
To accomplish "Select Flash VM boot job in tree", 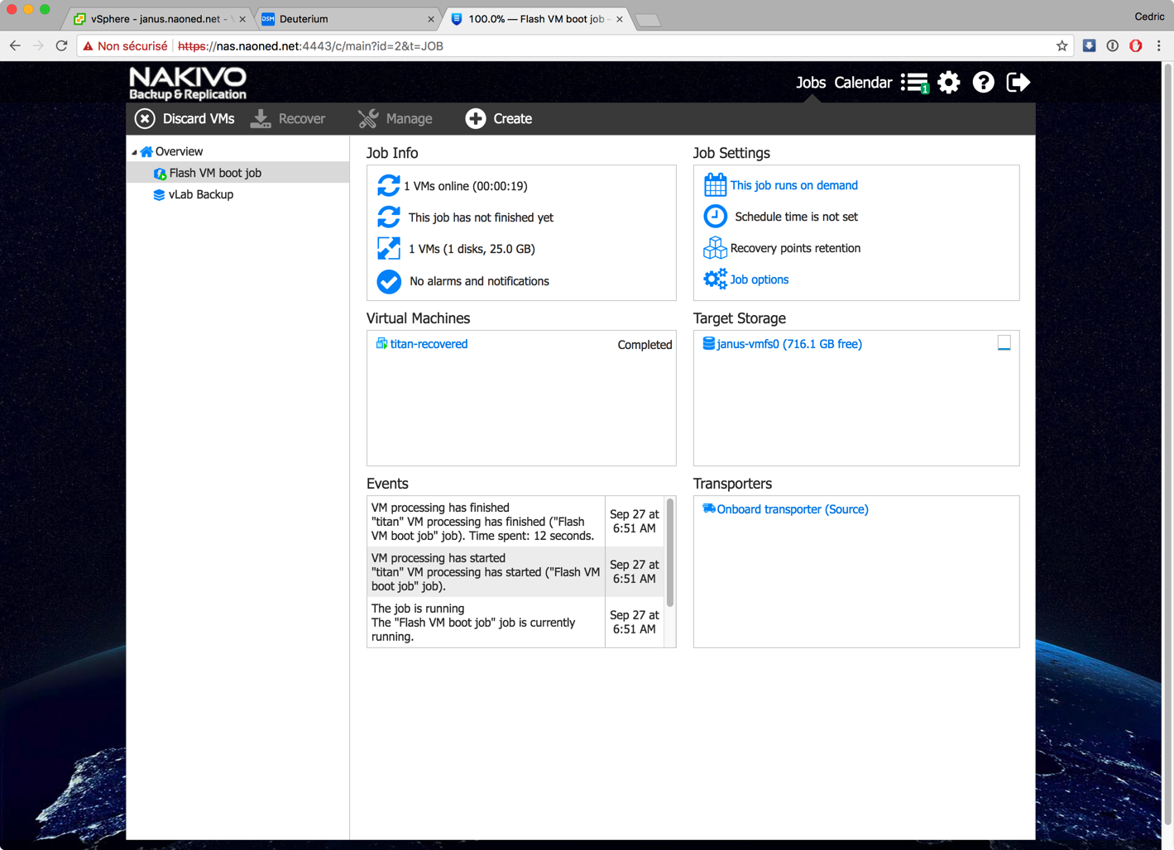I will 215,173.
